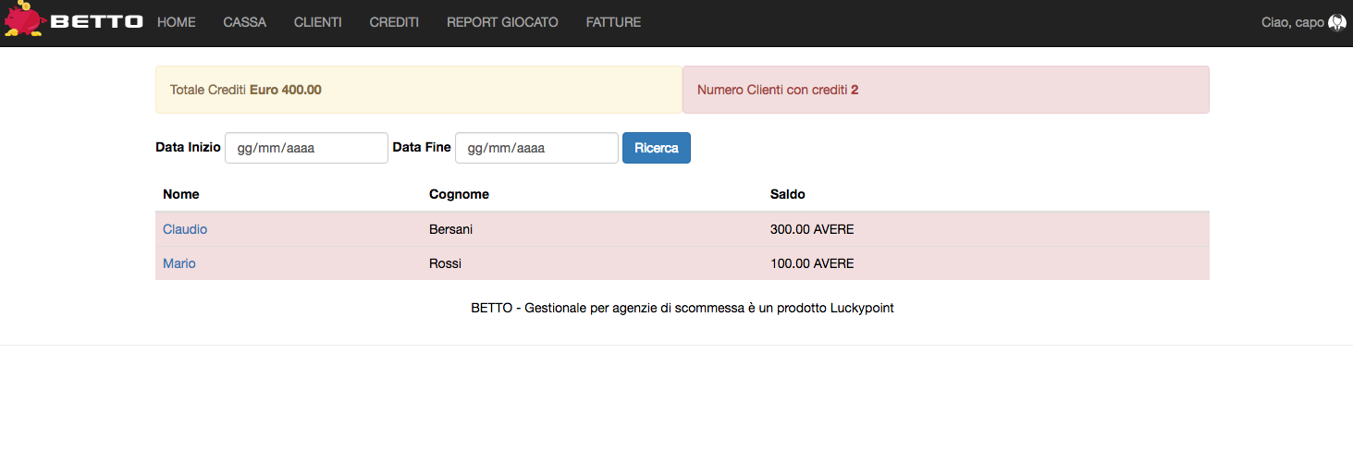Open the FATTURE menu item
The image size is (1353, 451).
[x=613, y=22]
